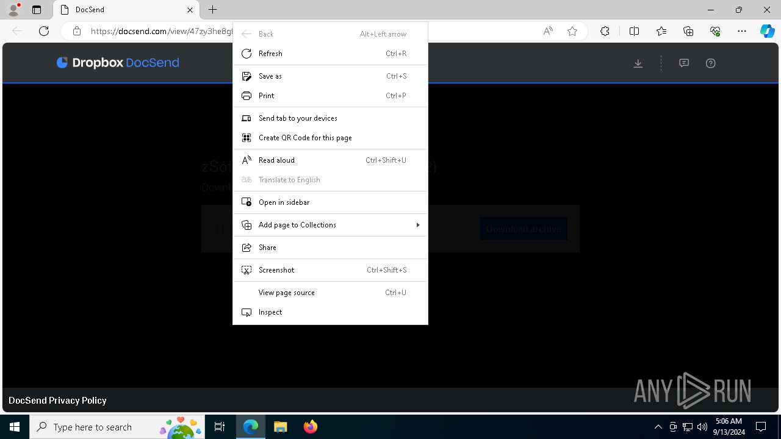The width and height of the screenshot is (781, 439).
Task: Show hidden system tray icons
Action: (x=658, y=427)
